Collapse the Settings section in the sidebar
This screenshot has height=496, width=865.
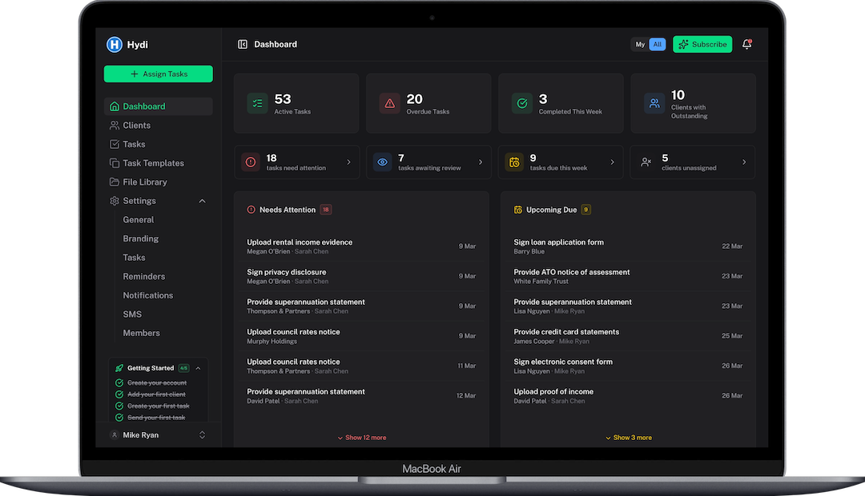click(x=202, y=201)
